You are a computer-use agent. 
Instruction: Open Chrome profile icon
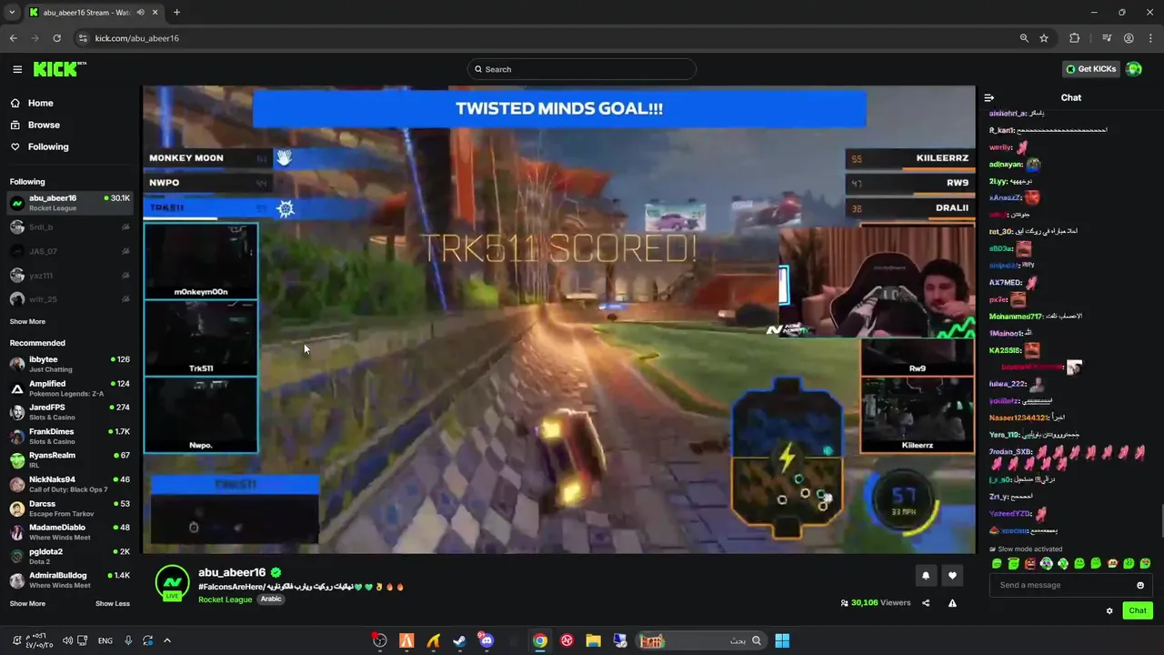(1129, 38)
